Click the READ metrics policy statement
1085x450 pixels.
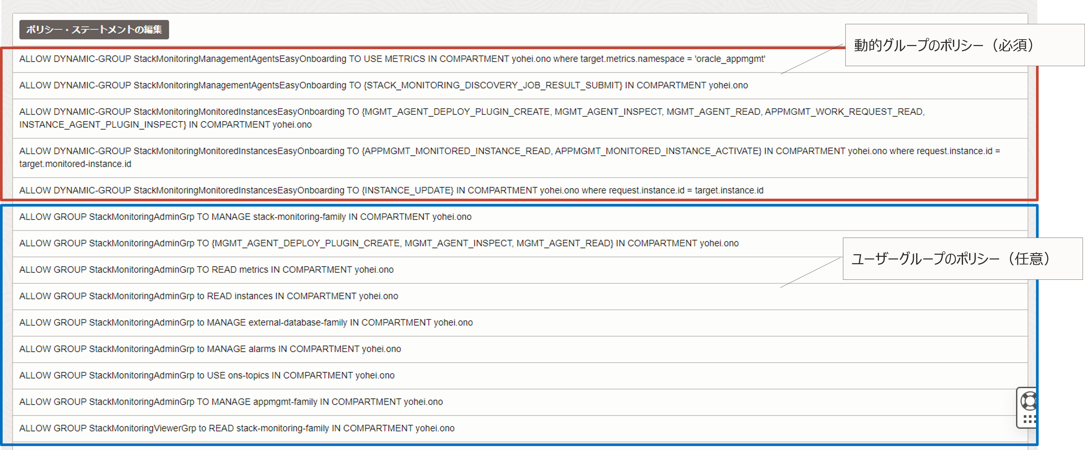[206, 270]
